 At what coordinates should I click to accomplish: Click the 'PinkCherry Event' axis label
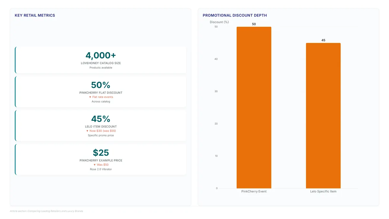[x=254, y=191]
